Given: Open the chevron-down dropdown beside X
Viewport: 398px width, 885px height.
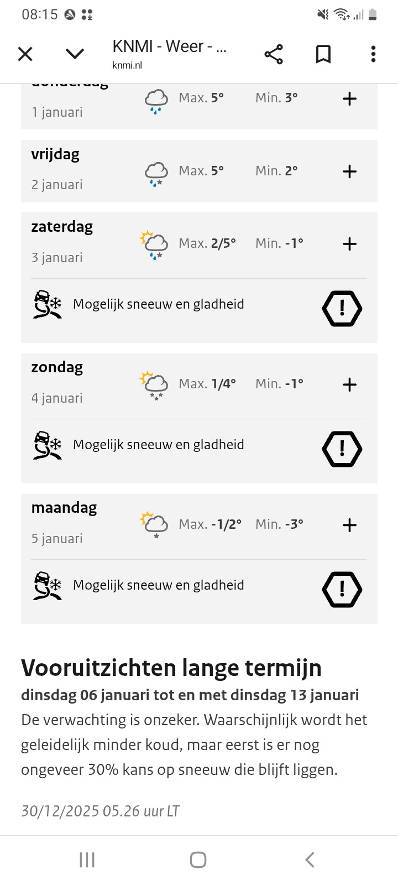Looking at the screenshot, I should [75, 54].
